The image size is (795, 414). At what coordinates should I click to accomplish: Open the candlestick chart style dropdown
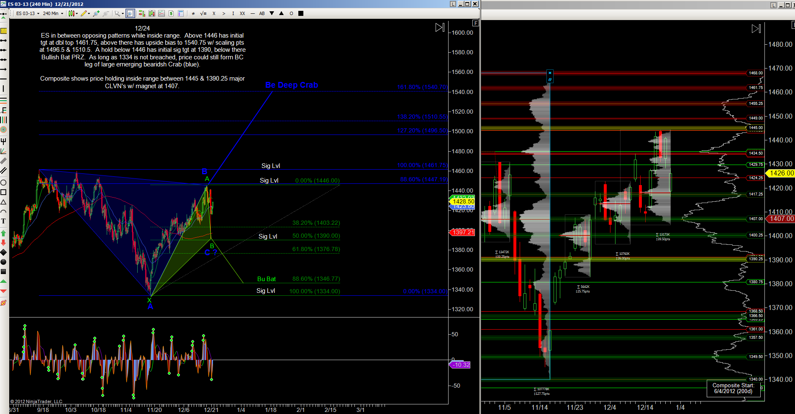click(73, 13)
